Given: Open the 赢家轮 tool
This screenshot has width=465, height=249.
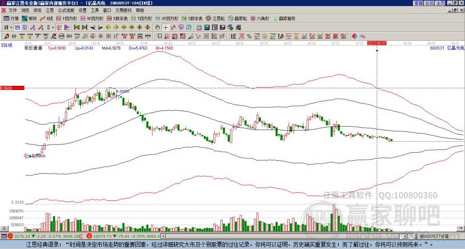Looking at the screenshot, I should [237, 18].
